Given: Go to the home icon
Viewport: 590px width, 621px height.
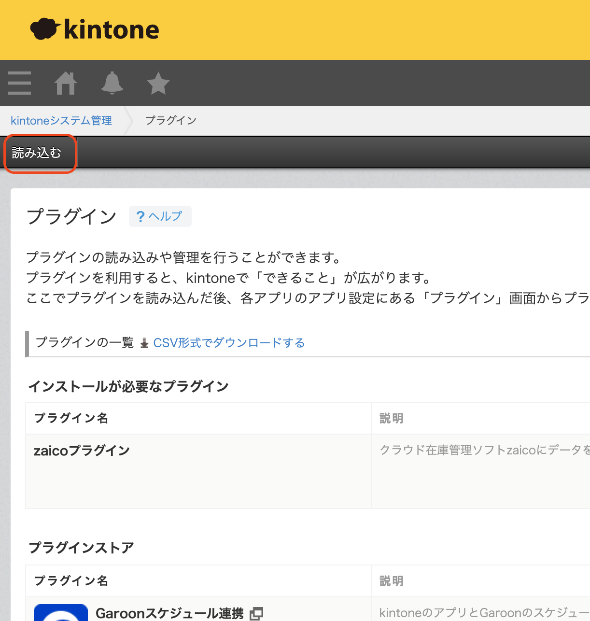Looking at the screenshot, I should pos(66,83).
